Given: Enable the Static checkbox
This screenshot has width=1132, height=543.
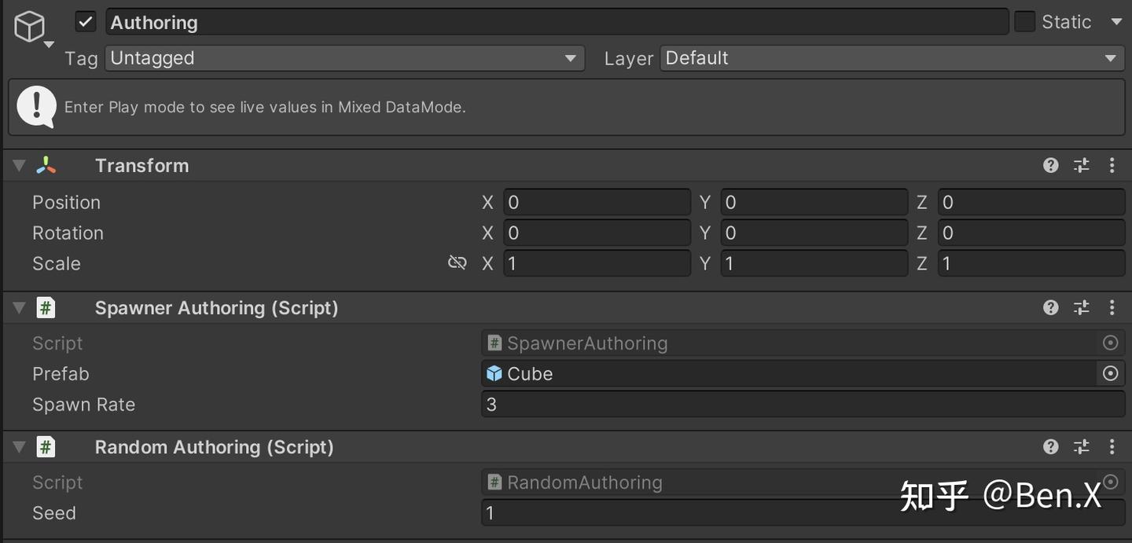Looking at the screenshot, I should 1024,22.
